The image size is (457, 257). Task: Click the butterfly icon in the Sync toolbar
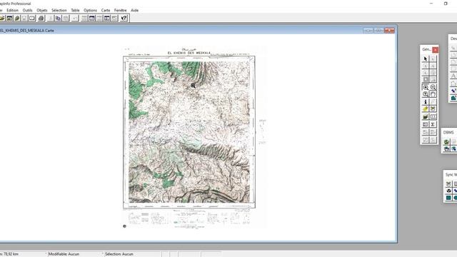tap(448, 184)
